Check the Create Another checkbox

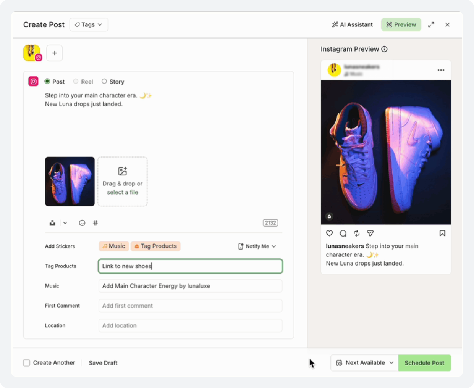(26, 363)
